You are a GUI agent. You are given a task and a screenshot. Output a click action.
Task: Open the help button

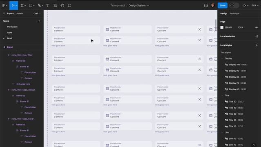click(254, 145)
